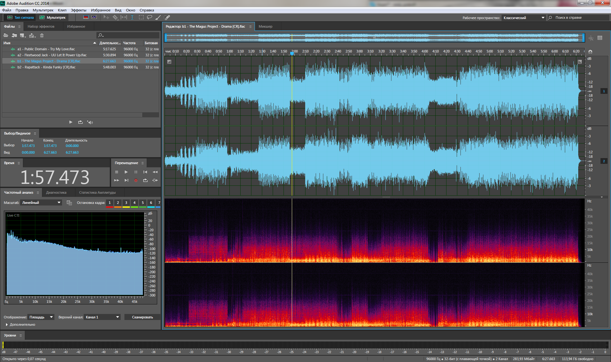
Task: Open the Избранное menu in menu bar
Action: coord(101,10)
